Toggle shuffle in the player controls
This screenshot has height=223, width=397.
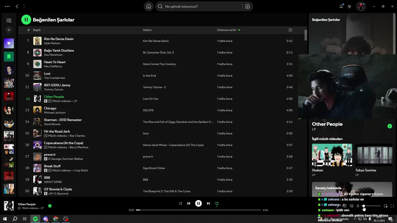click(x=180, y=203)
